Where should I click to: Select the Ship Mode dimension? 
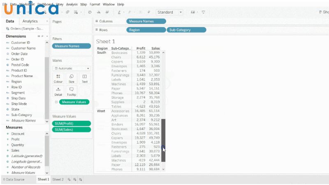tap(19, 104)
